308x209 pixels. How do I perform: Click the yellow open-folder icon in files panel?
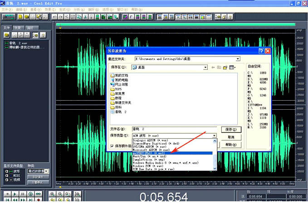(x=7, y=35)
